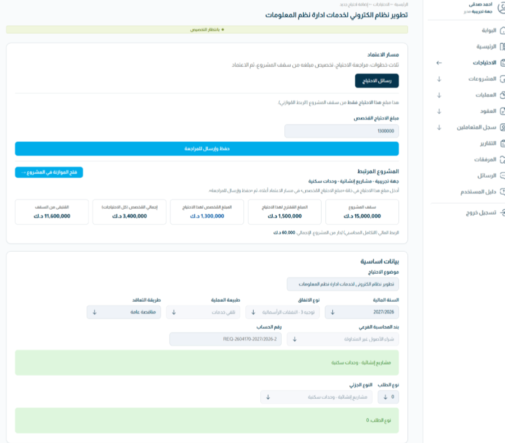The image size is (505, 443).
Task: Click the رقم الحساب field
Action: (x=226, y=339)
